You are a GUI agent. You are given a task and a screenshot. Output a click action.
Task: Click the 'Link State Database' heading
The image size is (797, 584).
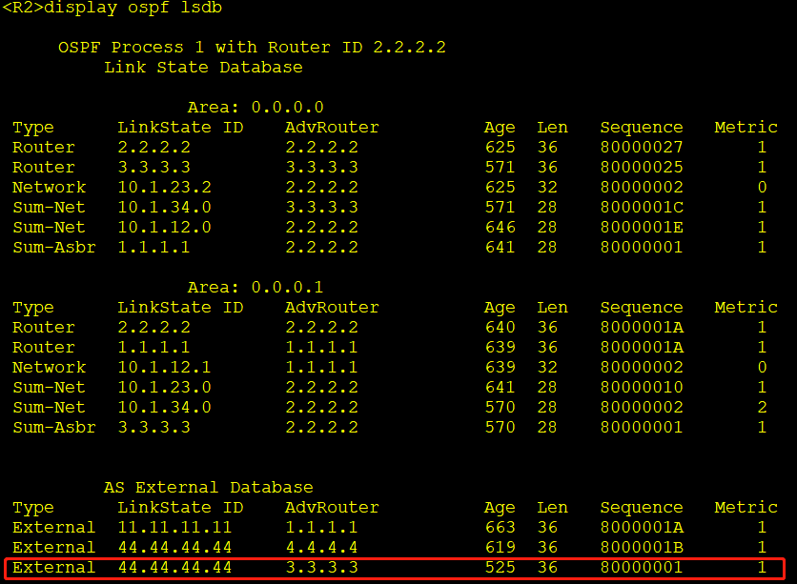(203, 68)
